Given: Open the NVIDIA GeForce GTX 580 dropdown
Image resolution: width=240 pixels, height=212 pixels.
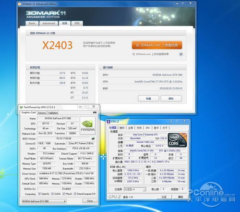Looking at the screenshot, I should 44,201.
